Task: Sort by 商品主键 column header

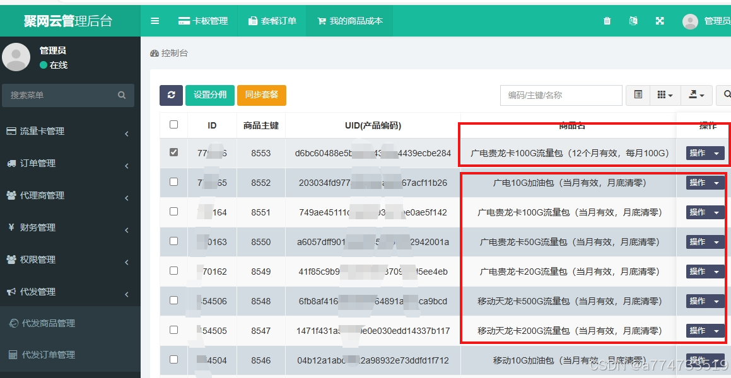Action: click(261, 126)
